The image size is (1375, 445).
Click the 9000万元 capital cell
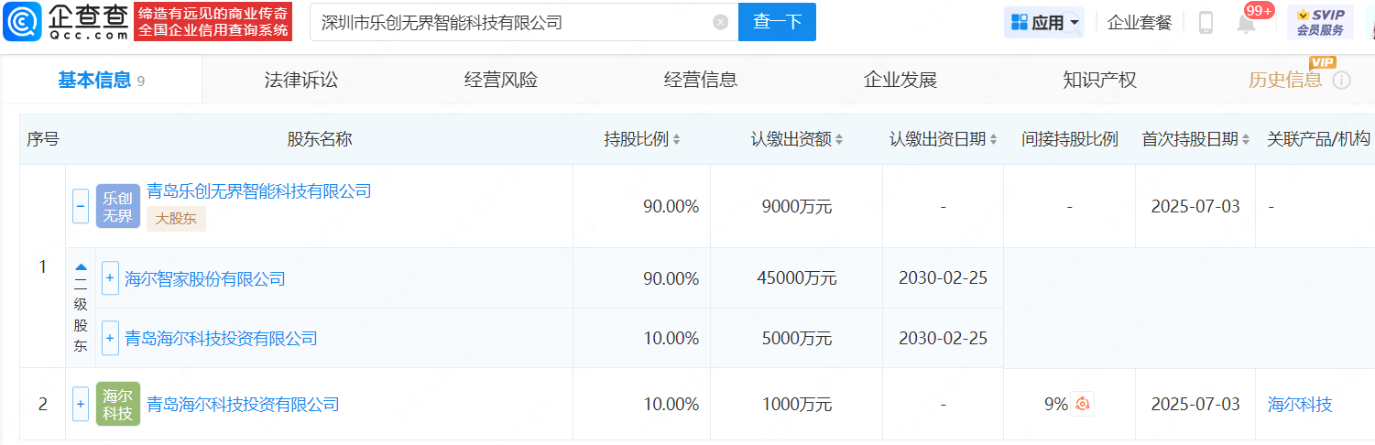coord(797,206)
